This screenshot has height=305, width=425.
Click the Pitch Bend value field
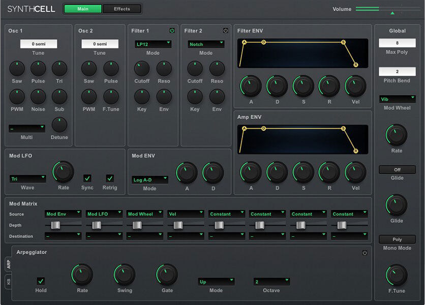(x=397, y=72)
